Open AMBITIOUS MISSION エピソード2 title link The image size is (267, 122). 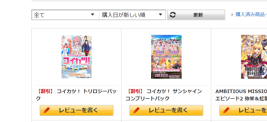pyautogui.click(x=241, y=95)
